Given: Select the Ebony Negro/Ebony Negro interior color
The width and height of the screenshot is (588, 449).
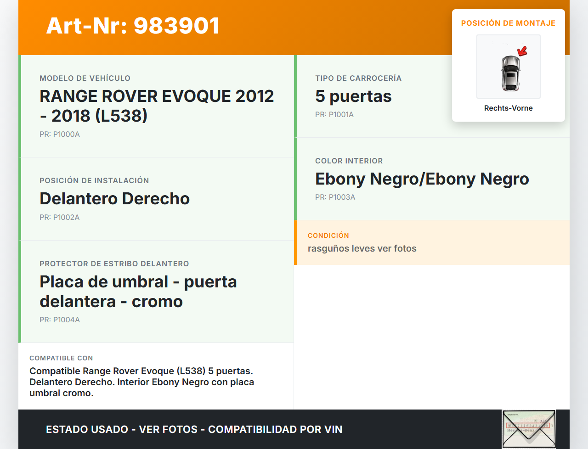Looking at the screenshot, I should [422, 179].
